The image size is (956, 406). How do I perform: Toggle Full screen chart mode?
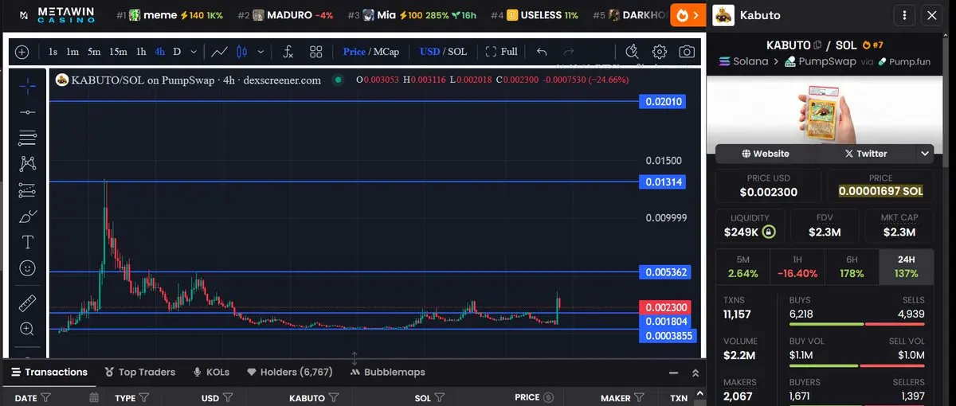(x=502, y=52)
